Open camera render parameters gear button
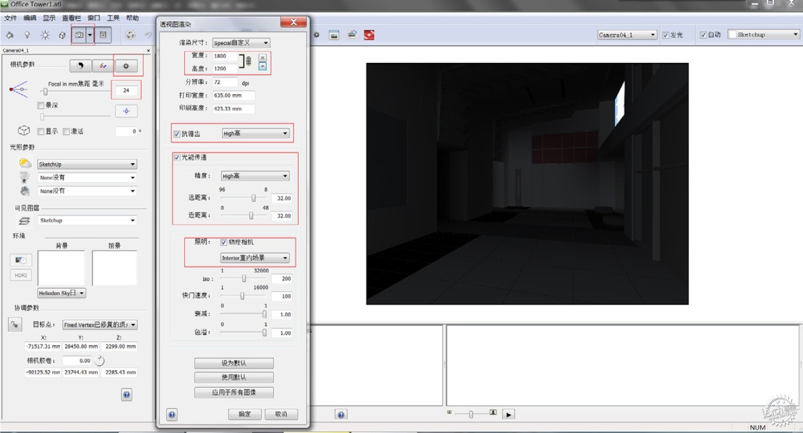The width and height of the screenshot is (803, 433). [126, 66]
